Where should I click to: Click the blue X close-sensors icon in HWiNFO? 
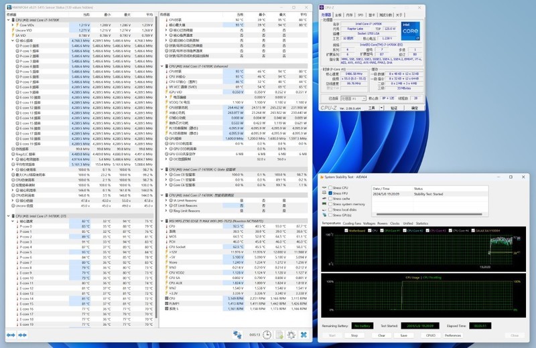tap(304, 335)
